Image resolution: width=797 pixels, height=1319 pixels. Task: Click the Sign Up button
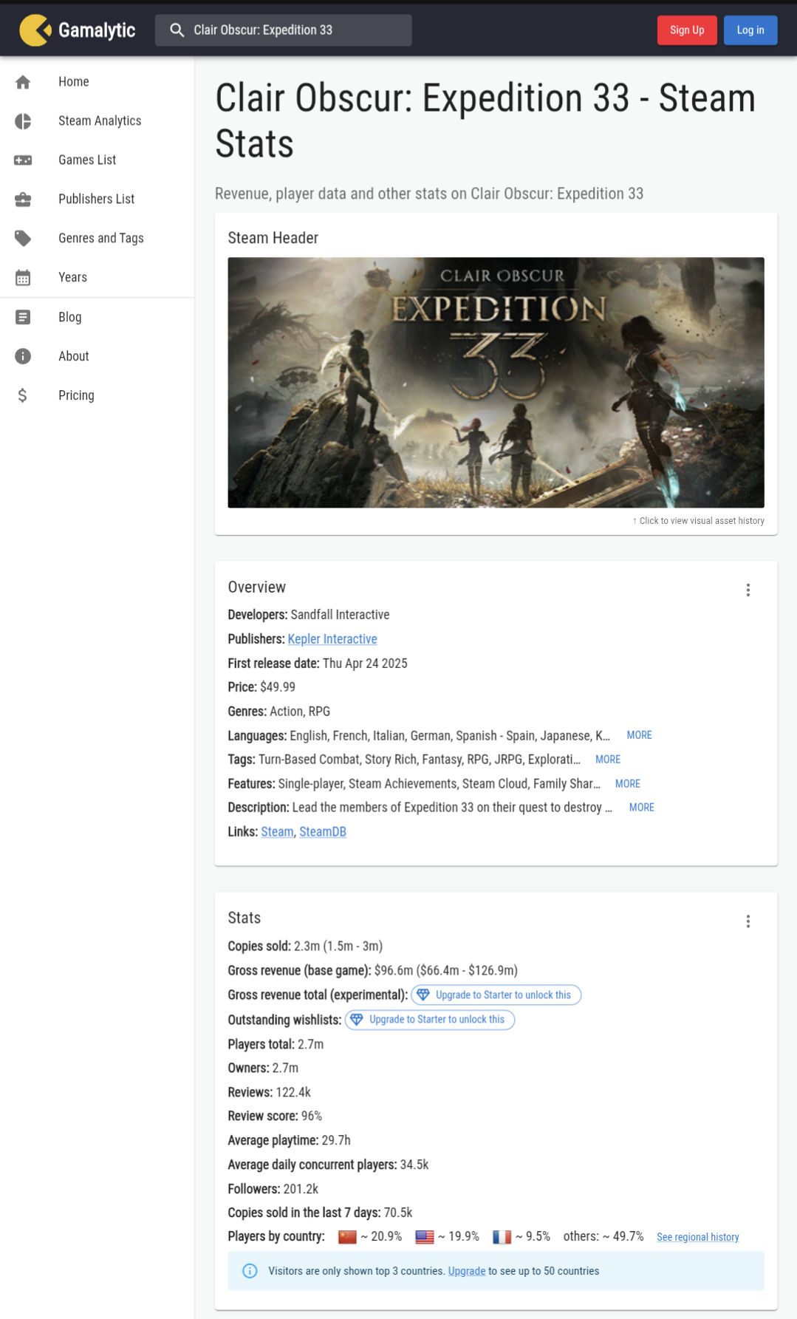(x=687, y=30)
